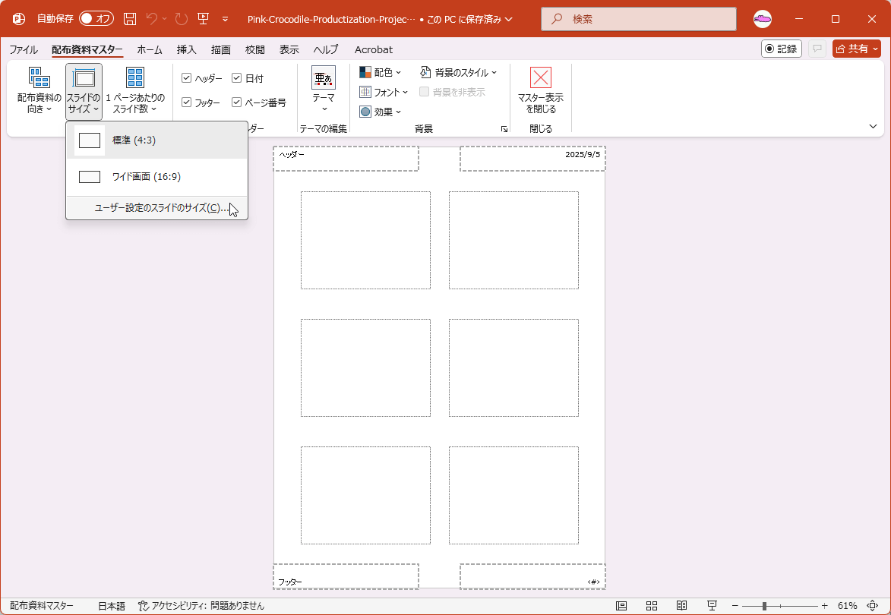This screenshot has height=615, width=891.
Task: Expand the 配色 colors dropdown
Action: click(x=381, y=73)
